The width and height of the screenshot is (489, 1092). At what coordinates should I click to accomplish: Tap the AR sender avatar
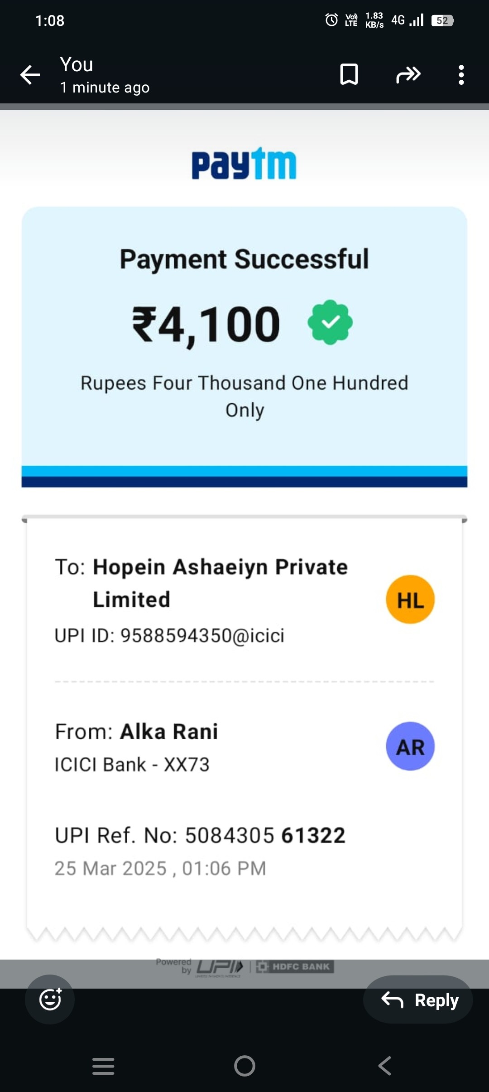(x=410, y=746)
